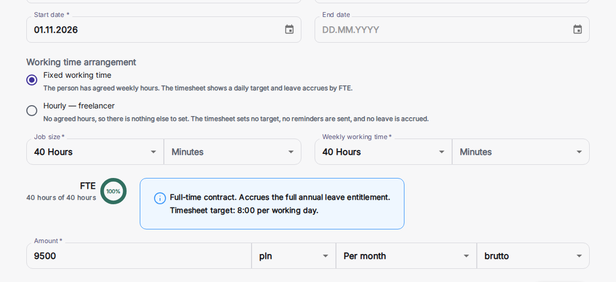Click the 100% FTE progress ring
The image size is (616, 282).
(x=113, y=191)
